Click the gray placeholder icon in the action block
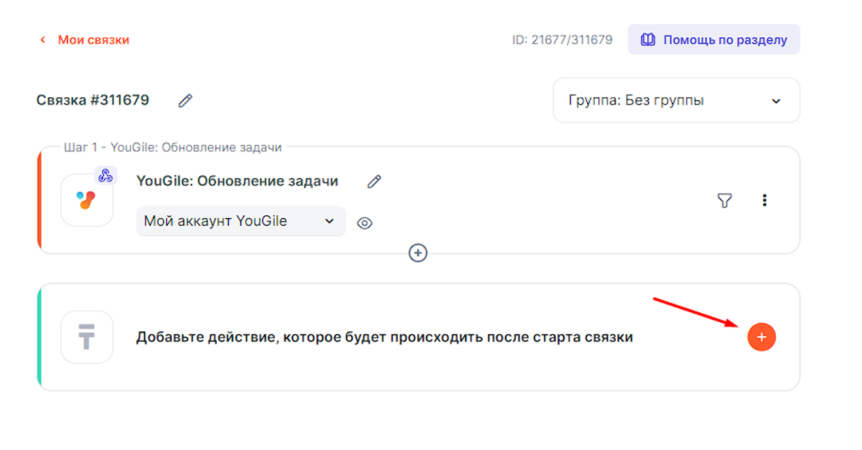This screenshot has width=862, height=450. [x=86, y=337]
